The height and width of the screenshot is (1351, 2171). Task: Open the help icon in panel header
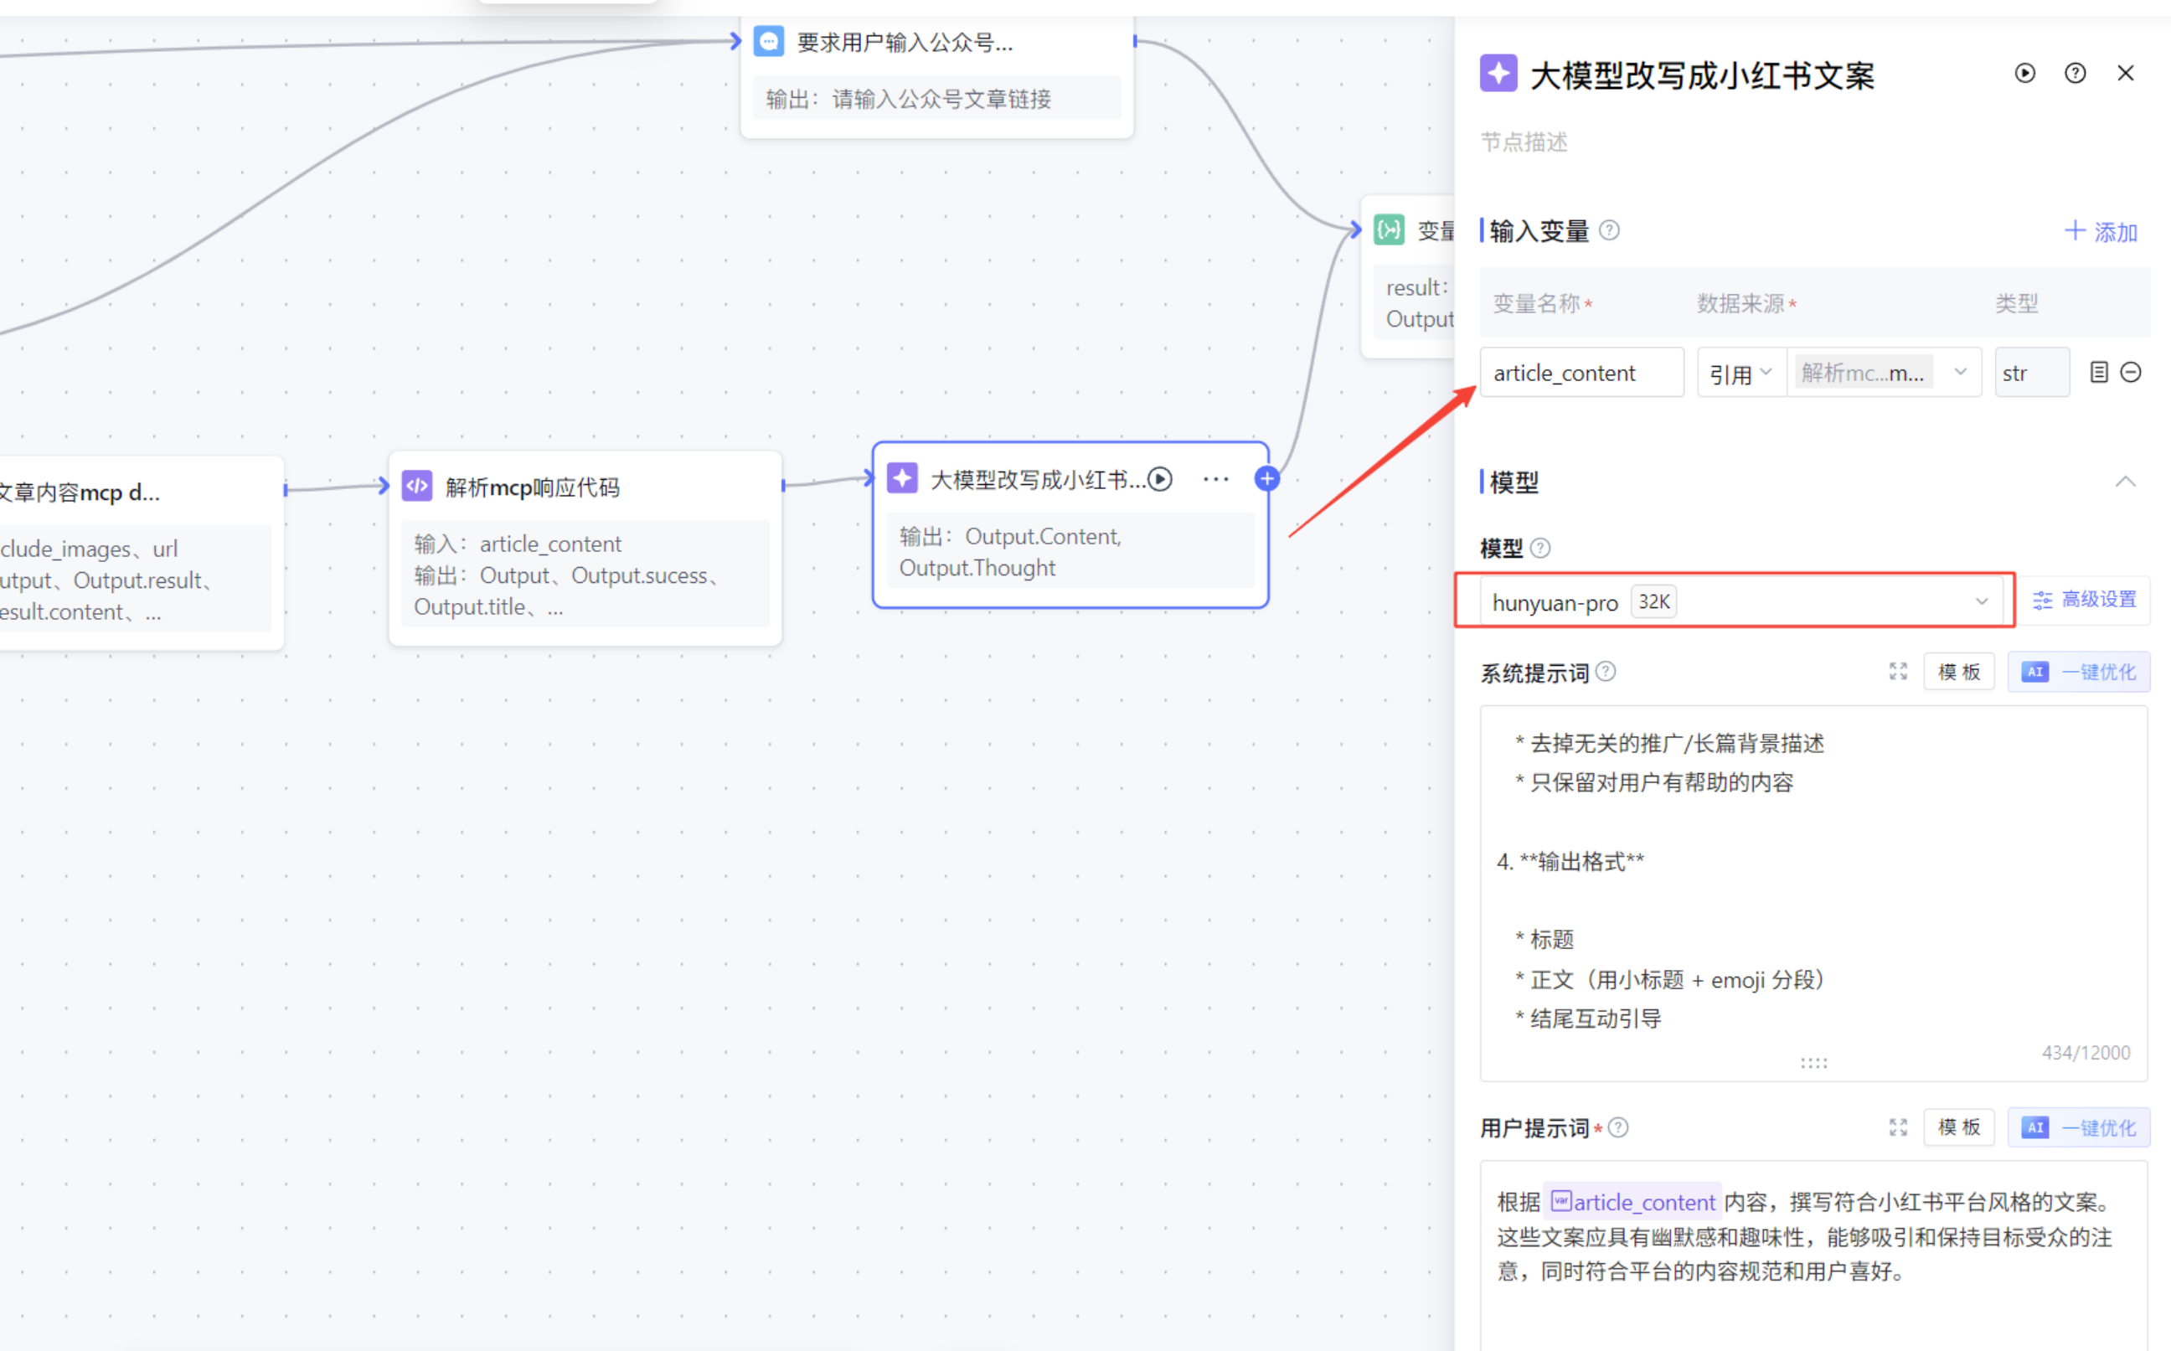(x=2075, y=73)
